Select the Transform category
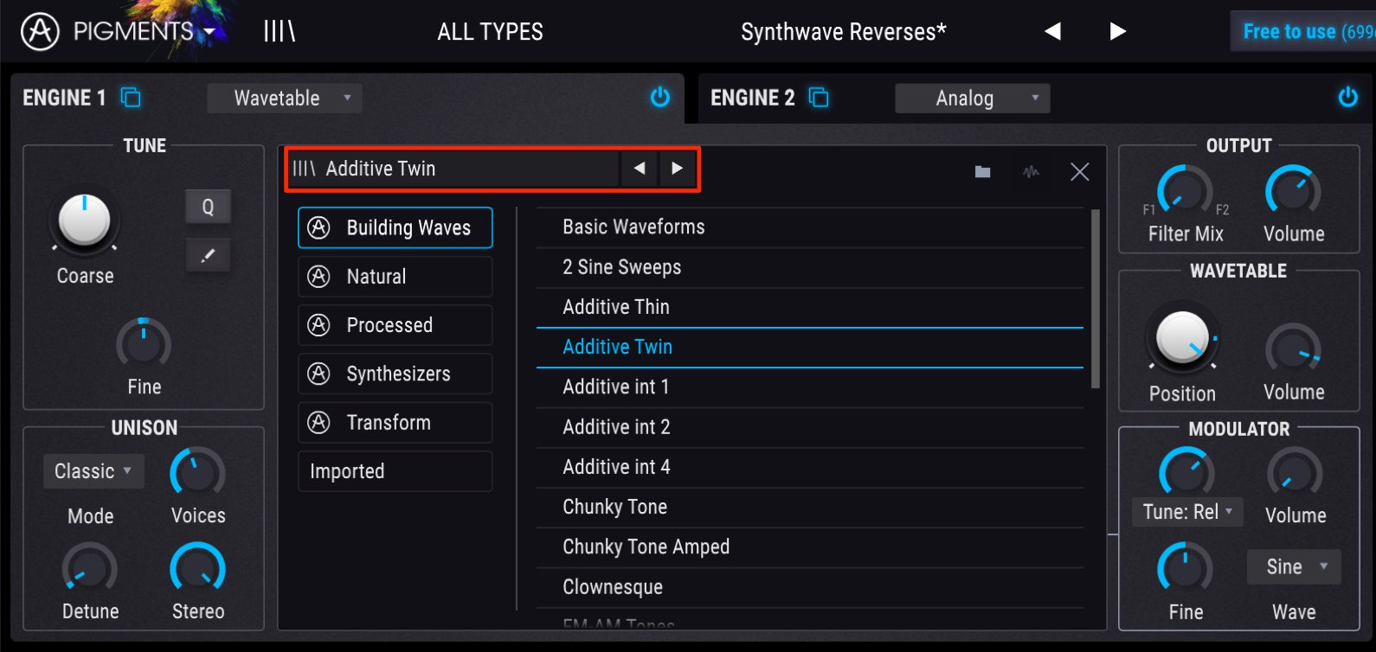 pyautogui.click(x=395, y=423)
